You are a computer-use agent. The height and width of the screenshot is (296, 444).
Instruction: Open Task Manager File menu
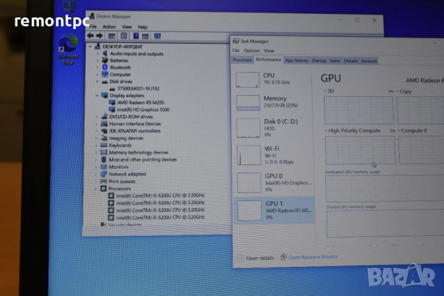236,51
